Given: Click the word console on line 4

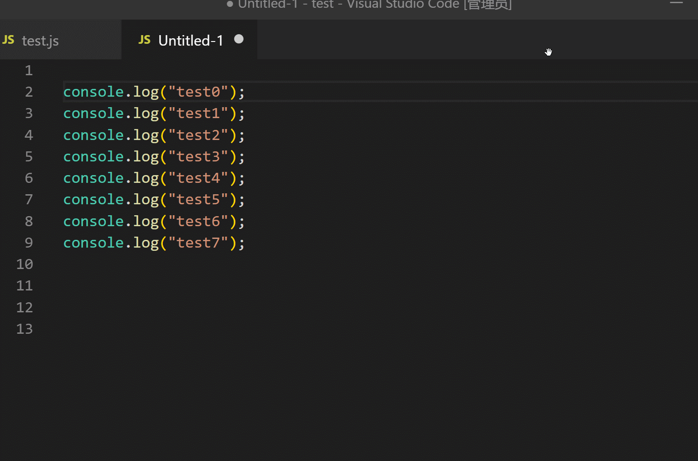Looking at the screenshot, I should click(x=94, y=135).
